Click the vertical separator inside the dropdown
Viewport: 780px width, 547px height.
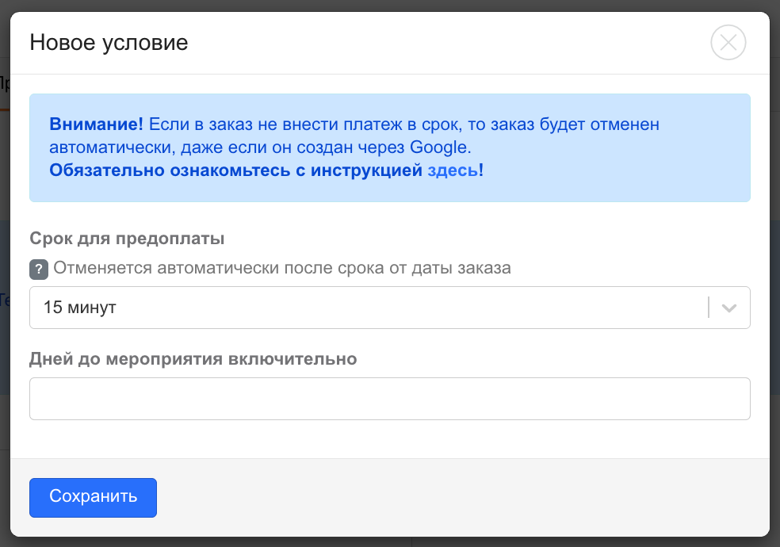(709, 308)
